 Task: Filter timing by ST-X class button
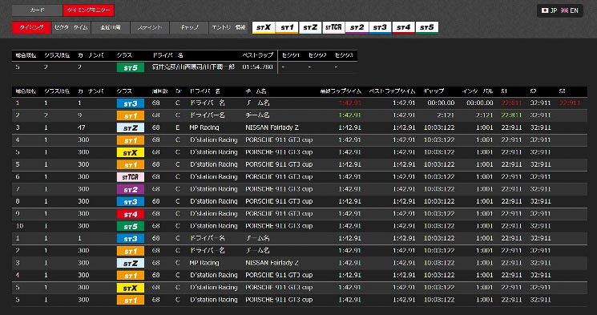(x=264, y=27)
